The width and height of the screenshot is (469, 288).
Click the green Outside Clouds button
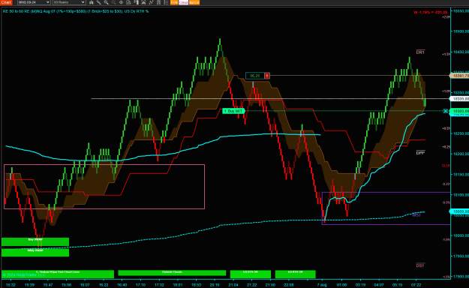172,273
